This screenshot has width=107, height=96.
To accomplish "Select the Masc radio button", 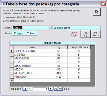I will coord(15,34).
